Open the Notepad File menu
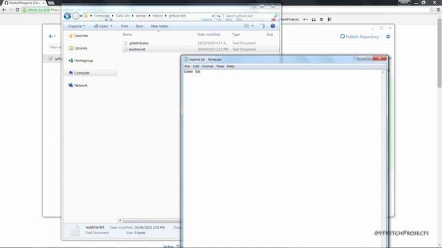Viewport: 442px width, 248px height. pyautogui.click(x=187, y=66)
